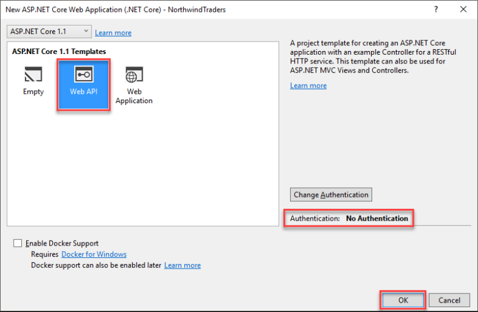Viewport: 478px width, 312px height.
Task: Enable Docker Support checkbox
Action: [x=17, y=244]
